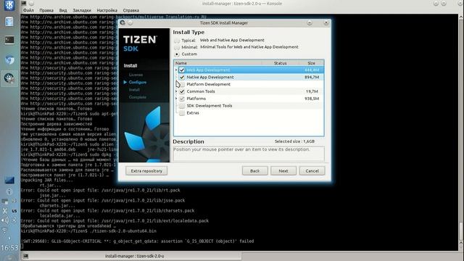Activate the install-manager task icon in the panel
The height and width of the screenshot is (261, 464).
click(9, 78)
